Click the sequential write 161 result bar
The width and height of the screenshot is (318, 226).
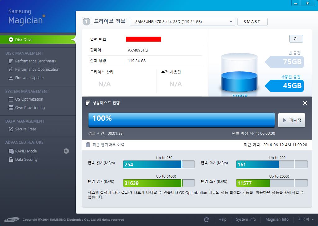point(272,165)
